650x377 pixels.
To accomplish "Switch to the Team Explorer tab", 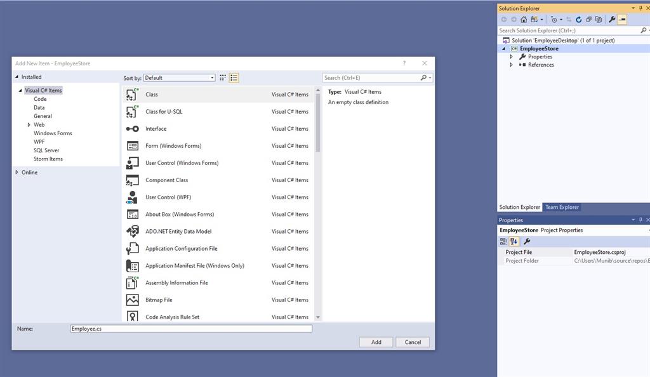I will coord(562,207).
